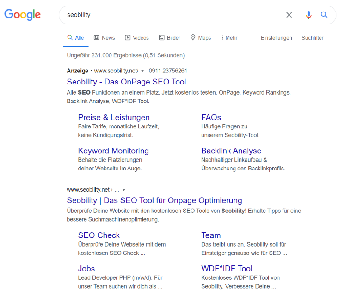The width and height of the screenshot is (345, 295).
Task: Click the text 'Das treibt uns an. Seobility soll für'
Action: point(244,245)
